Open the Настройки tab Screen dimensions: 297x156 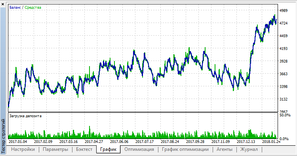click(23, 149)
